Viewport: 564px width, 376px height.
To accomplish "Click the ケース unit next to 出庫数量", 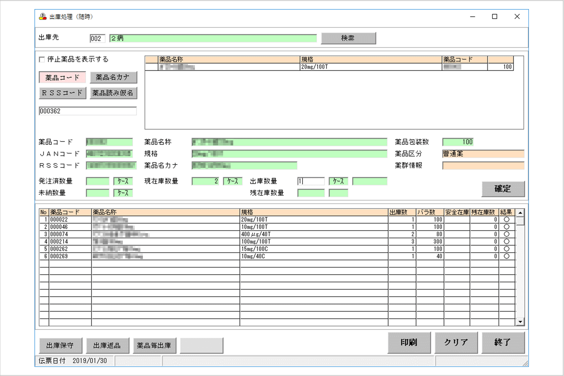I will pyautogui.click(x=338, y=181).
